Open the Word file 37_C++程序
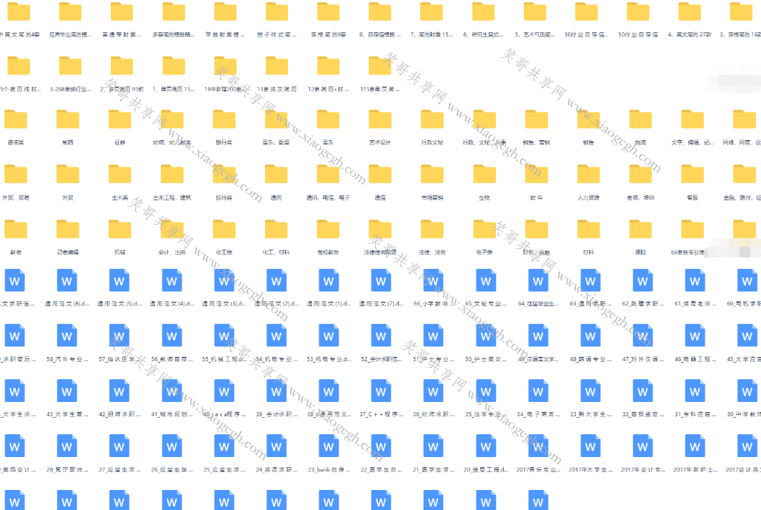This screenshot has width=761, height=510. point(381,391)
